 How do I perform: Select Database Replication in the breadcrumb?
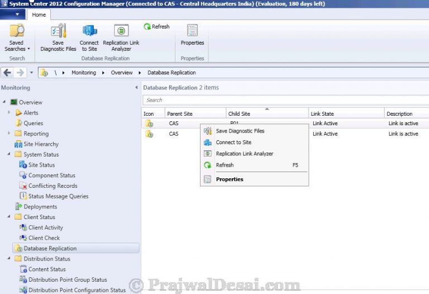(171, 73)
